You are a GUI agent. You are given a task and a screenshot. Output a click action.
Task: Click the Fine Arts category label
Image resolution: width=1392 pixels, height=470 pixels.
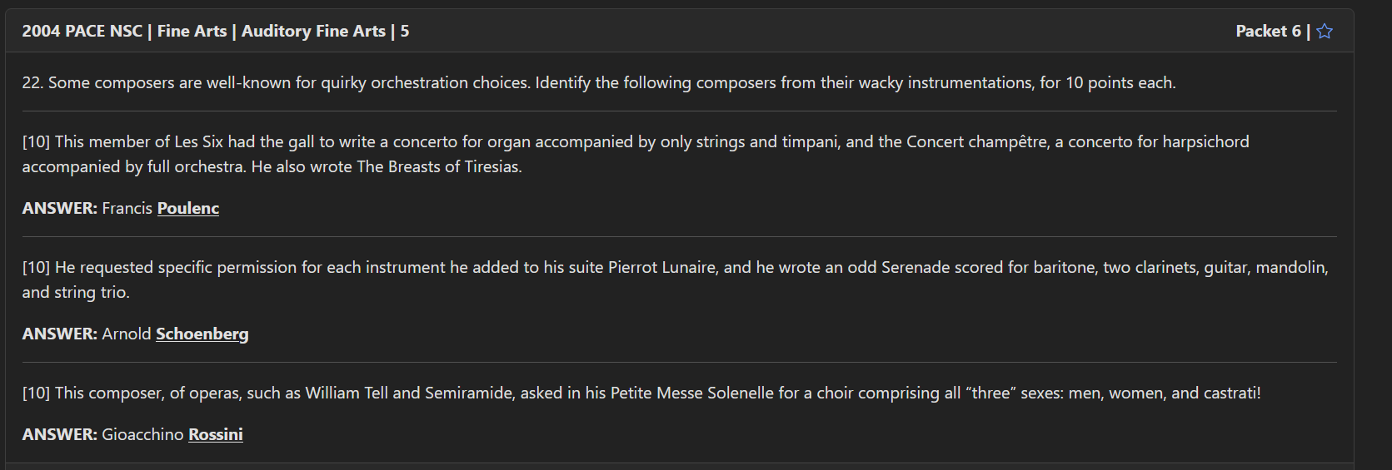coord(192,32)
